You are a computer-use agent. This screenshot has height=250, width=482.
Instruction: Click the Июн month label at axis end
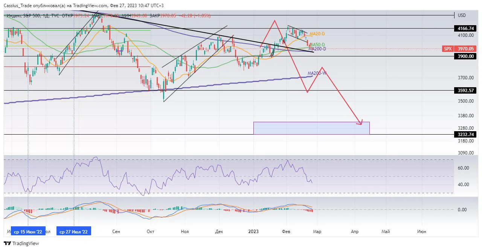coord(422,232)
